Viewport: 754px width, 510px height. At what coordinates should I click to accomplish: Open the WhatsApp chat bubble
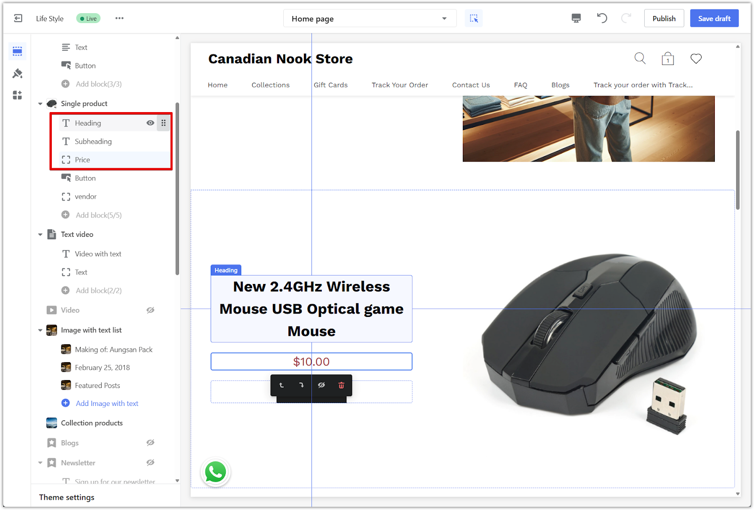pos(215,472)
